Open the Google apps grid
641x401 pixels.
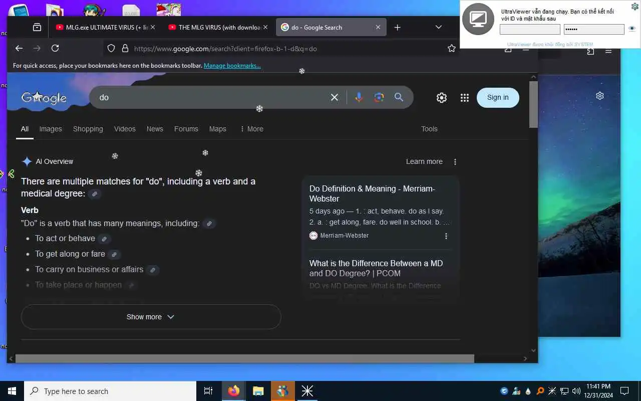pyautogui.click(x=464, y=98)
